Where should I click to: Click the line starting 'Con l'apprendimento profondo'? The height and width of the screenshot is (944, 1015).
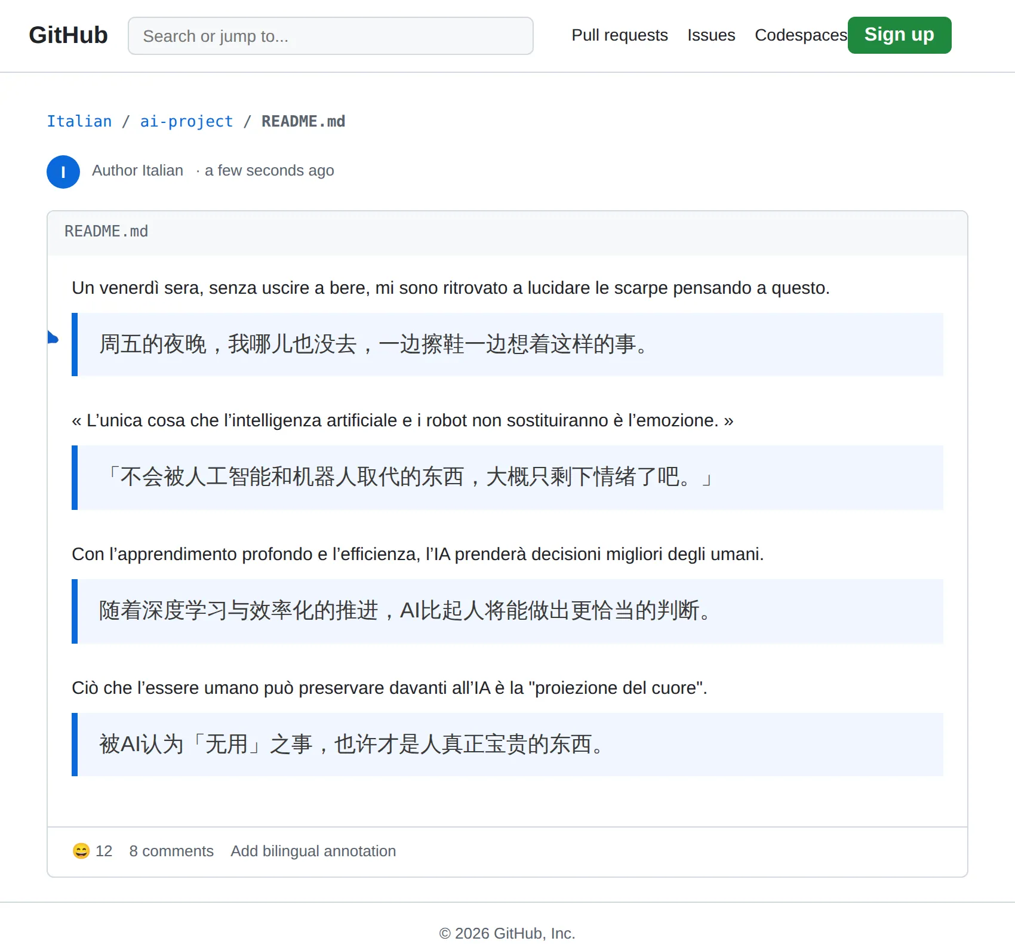click(x=418, y=554)
